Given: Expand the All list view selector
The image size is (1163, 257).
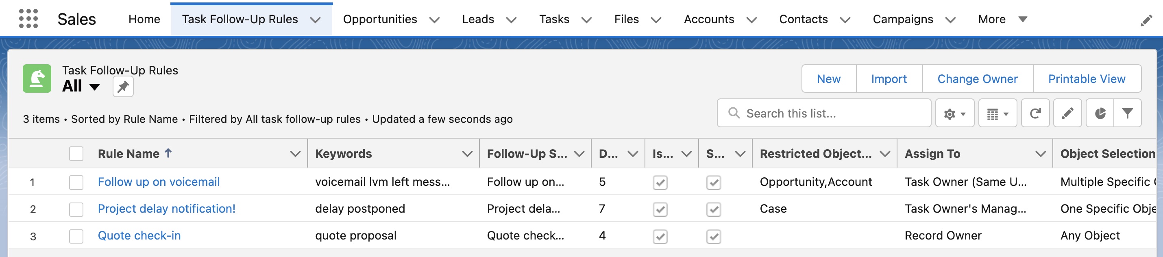Looking at the screenshot, I should click(94, 87).
